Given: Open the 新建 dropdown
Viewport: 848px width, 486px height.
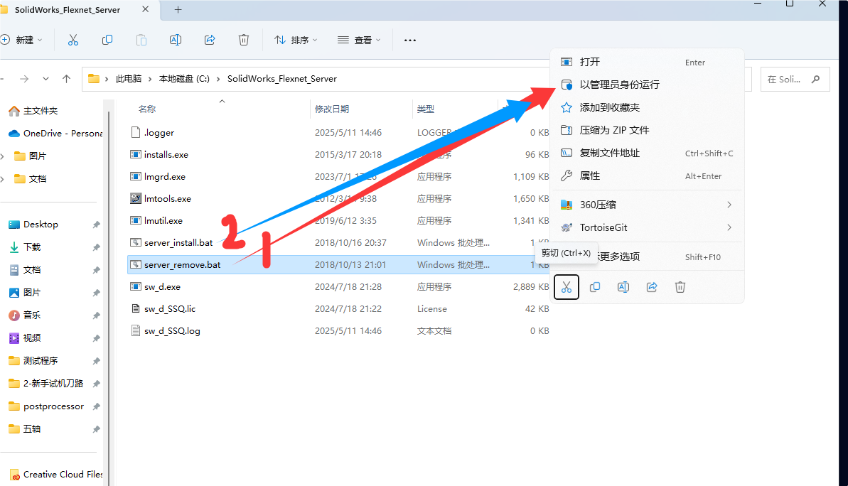Looking at the screenshot, I should point(21,40).
